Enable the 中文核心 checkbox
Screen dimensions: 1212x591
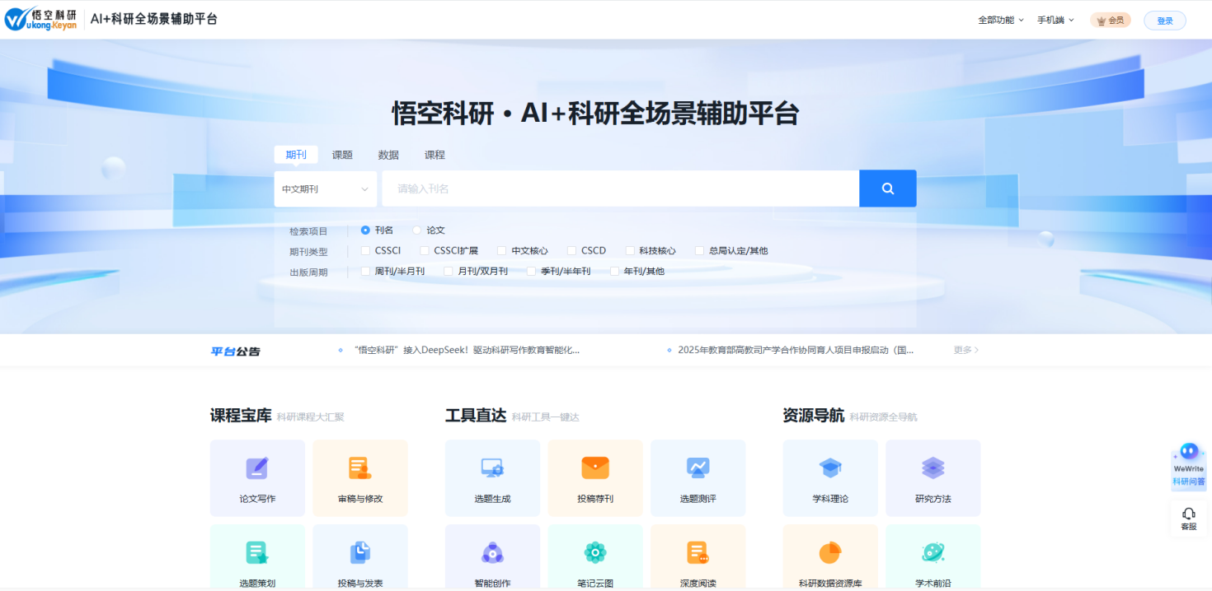tap(502, 251)
